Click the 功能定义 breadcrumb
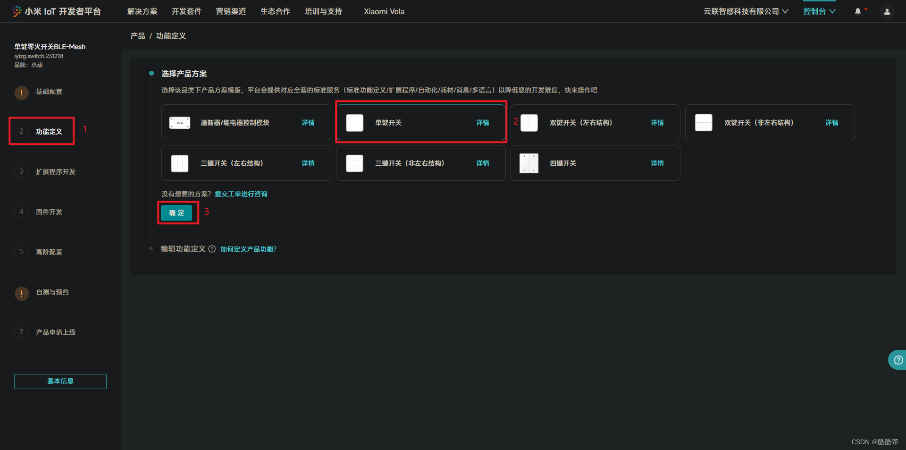Viewport: 906px width, 450px height. tap(171, 36)
